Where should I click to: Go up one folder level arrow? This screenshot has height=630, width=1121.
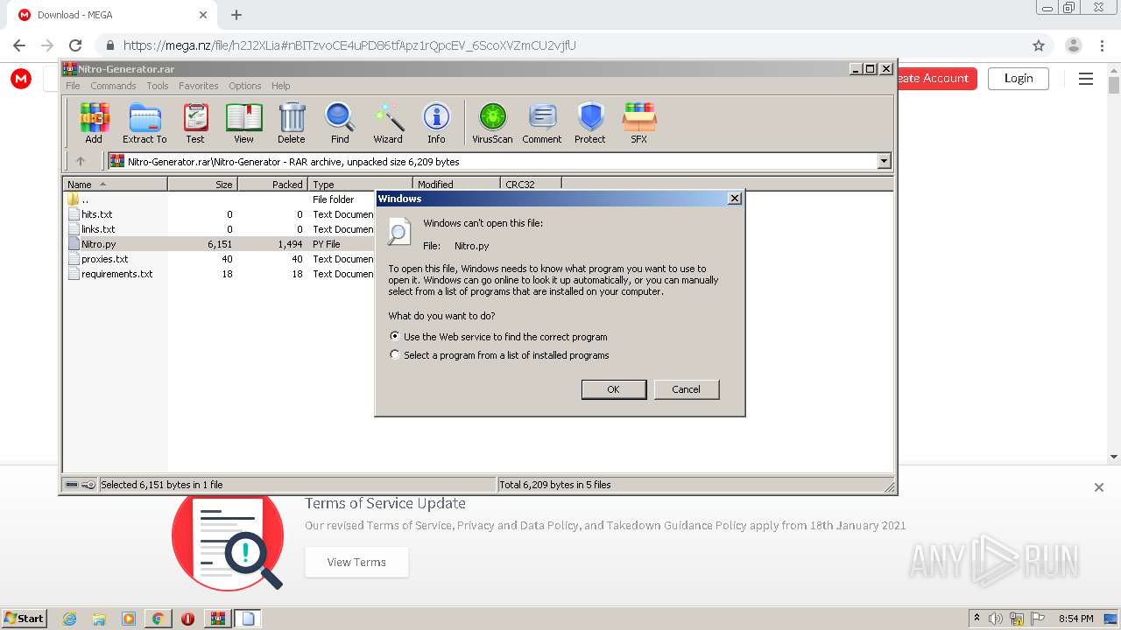point(81,161)
